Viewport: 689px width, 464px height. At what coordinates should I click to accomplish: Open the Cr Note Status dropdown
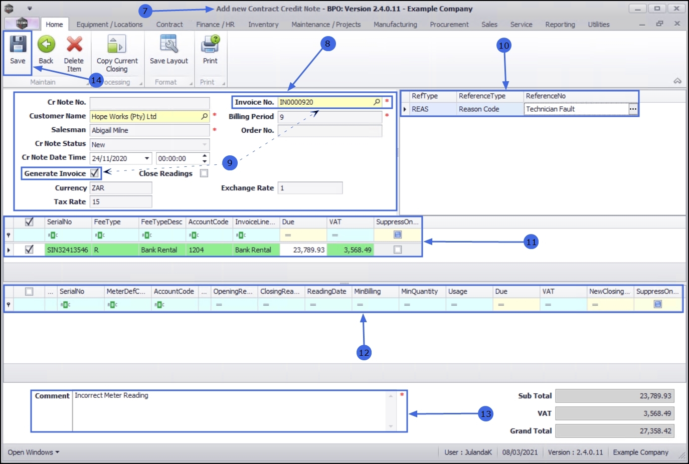pos(204,144)
